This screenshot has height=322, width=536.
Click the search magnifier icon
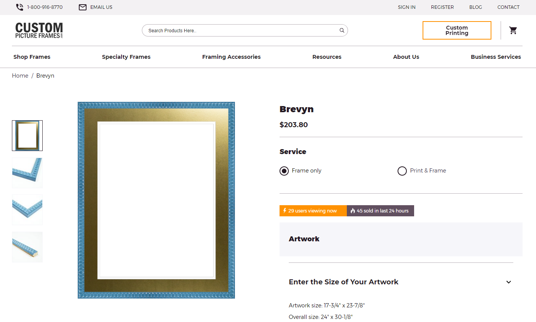coord(341,30)
